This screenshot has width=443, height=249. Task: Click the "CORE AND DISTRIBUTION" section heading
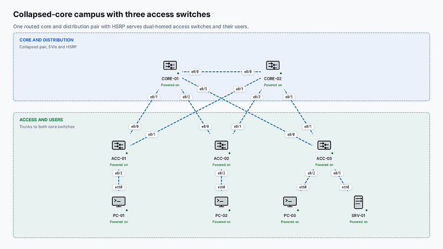click(47, 40)
